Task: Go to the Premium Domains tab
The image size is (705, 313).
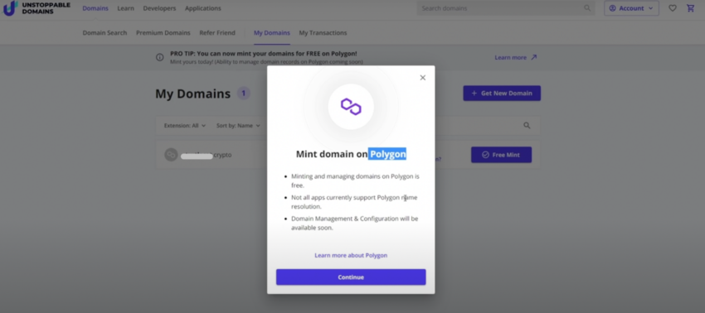Action: (x=163, y=33)
